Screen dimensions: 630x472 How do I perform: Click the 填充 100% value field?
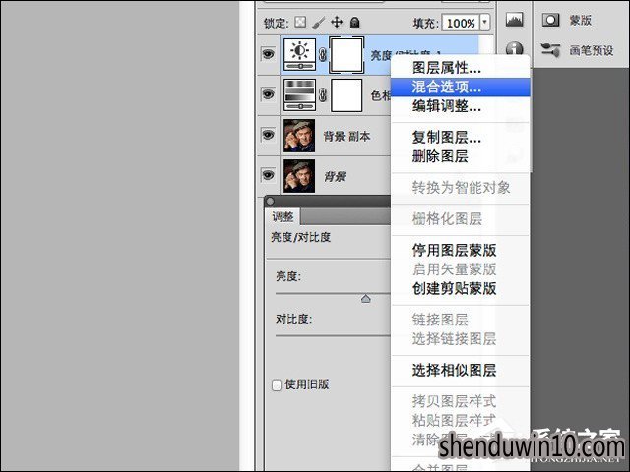click(x=461, y=23)
